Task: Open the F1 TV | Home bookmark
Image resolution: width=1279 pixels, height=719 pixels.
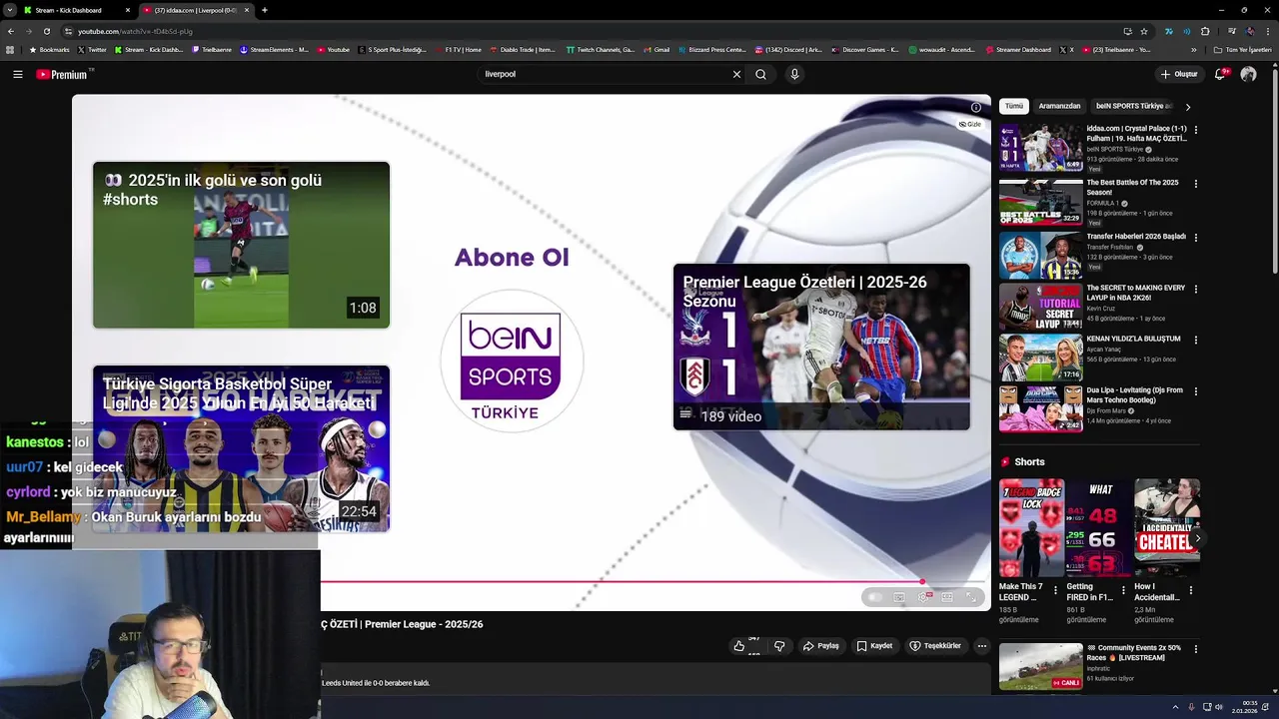Action: (x=459, y=49)
